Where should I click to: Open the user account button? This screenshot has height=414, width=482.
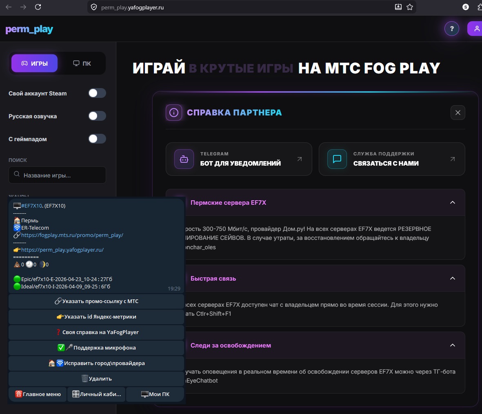coord(476,29)
